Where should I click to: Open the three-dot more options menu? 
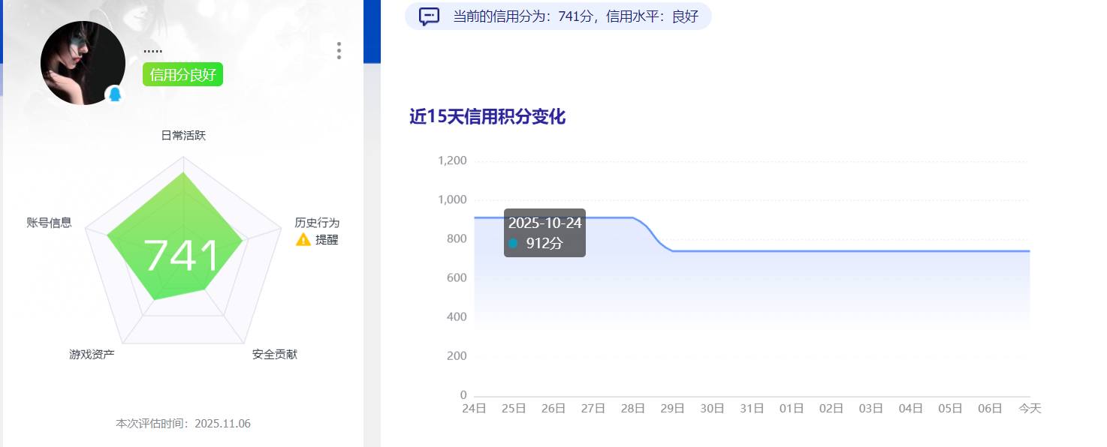pyautogui.click(x=339, y=50)
